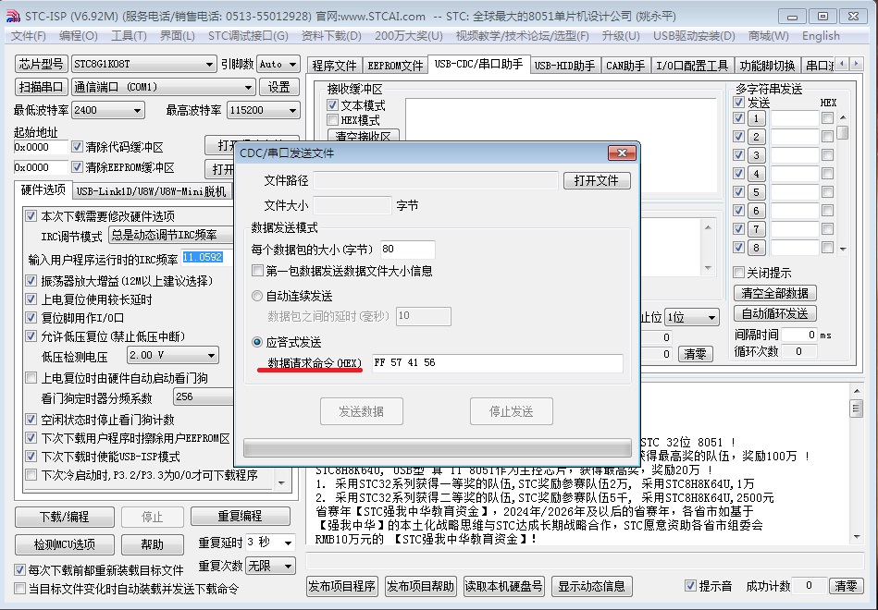Toggle 本次下载需要修改硬件选项 checkbox
878x610 pixels.
(31, 216)
